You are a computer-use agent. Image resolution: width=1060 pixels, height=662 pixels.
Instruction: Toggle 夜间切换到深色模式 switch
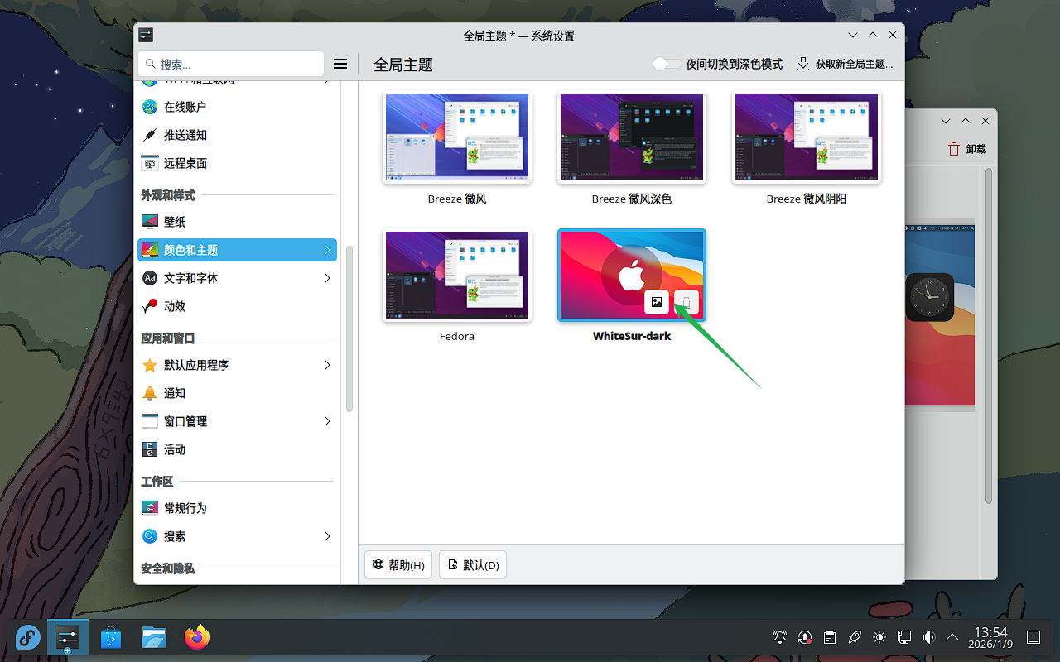click(666, 64)
